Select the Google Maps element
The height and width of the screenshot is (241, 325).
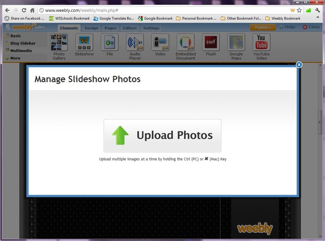tap(236, 42)
